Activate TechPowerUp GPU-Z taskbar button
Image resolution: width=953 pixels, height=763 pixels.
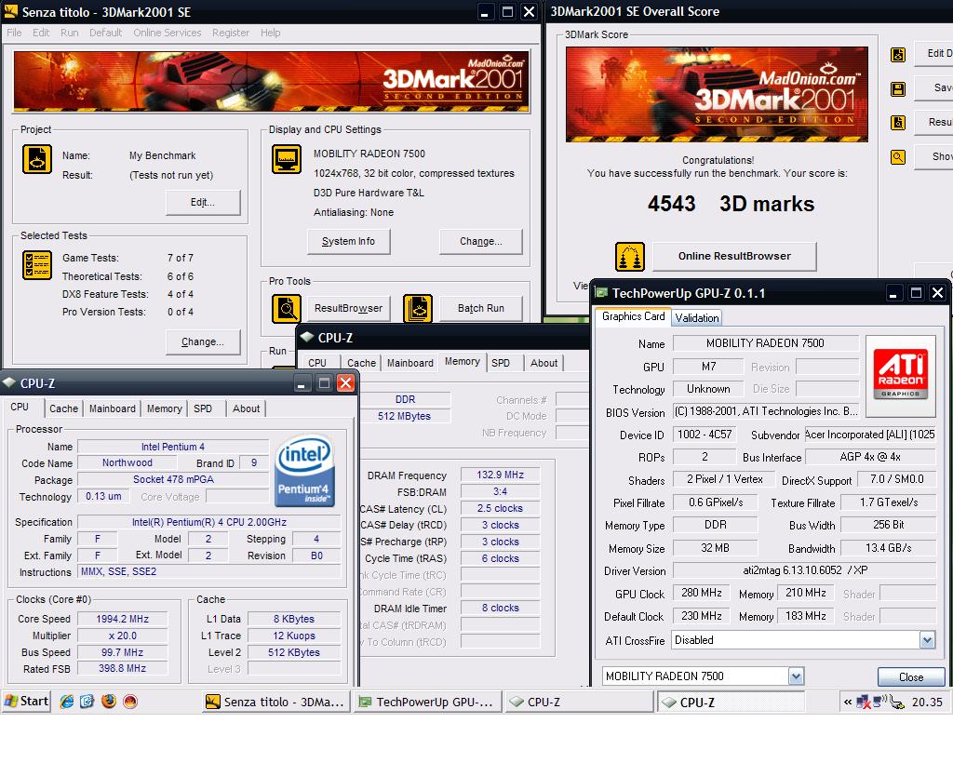click(x=427, y=703)
